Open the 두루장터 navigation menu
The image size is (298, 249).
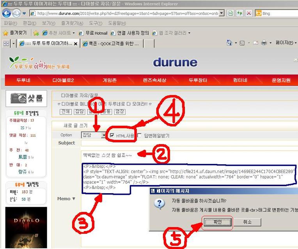click(x=198, y=80)
